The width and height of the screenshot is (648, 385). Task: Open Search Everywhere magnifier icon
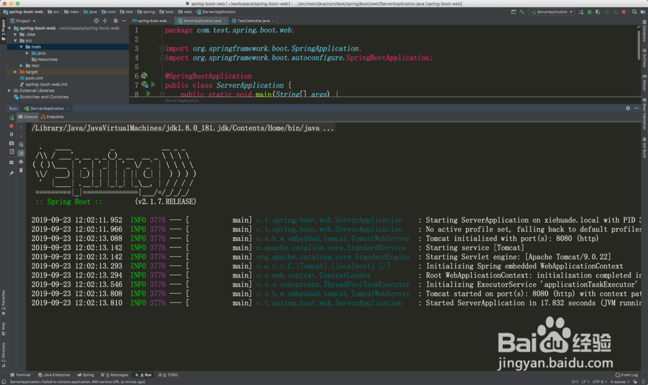tap(634, 12)
